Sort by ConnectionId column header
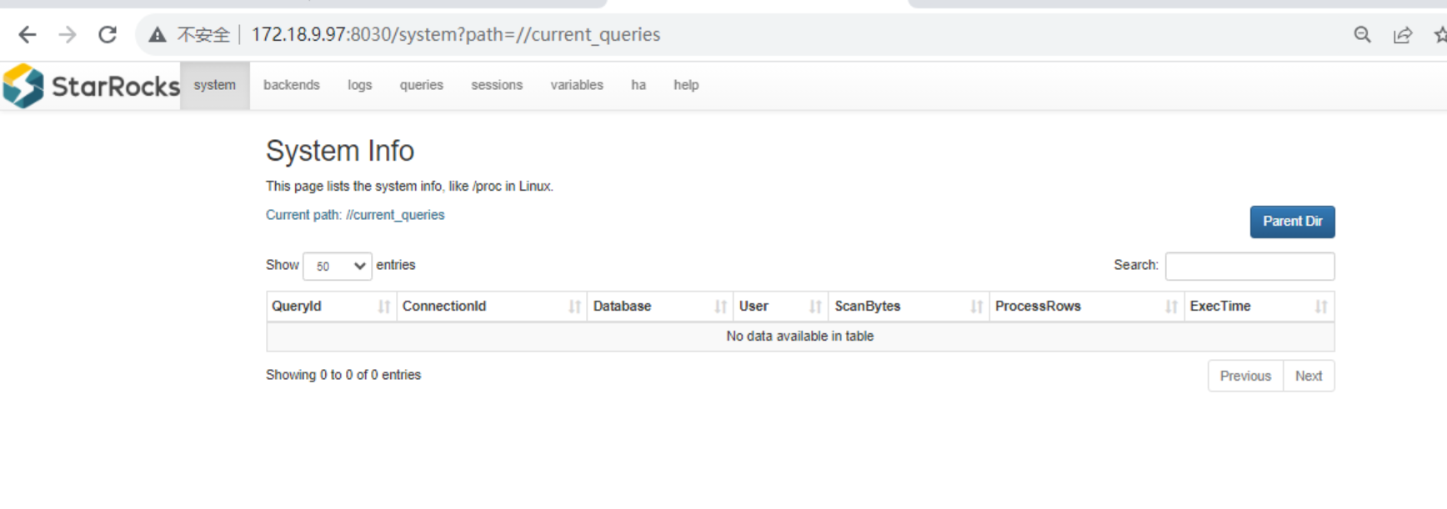The height and width of the screenshot is (509, 1447). (444, 307)
